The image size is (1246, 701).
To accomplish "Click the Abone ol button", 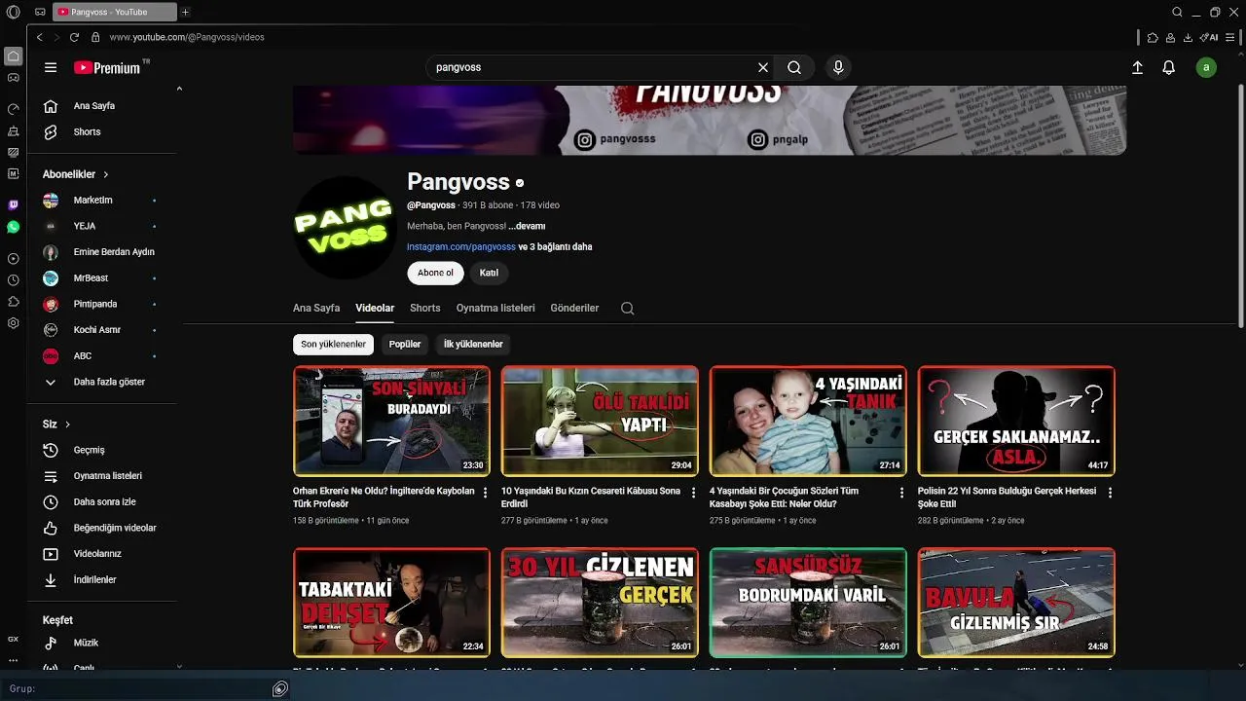I will click(435, 273).
